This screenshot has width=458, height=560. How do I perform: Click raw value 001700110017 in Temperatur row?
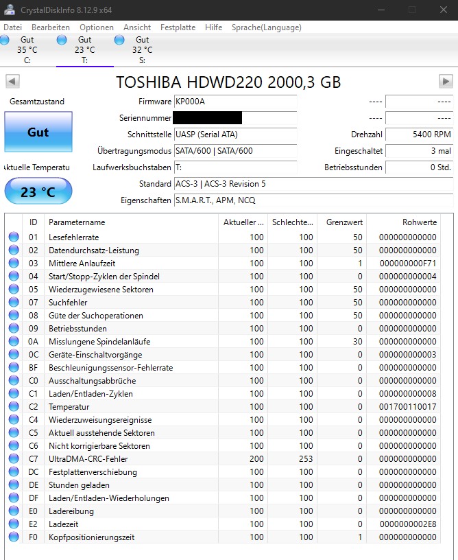(x=408, y=406)
